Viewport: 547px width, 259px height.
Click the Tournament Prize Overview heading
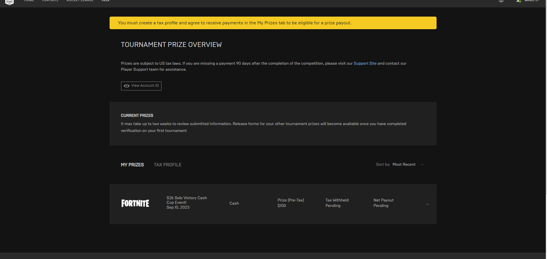pos(171,45)
